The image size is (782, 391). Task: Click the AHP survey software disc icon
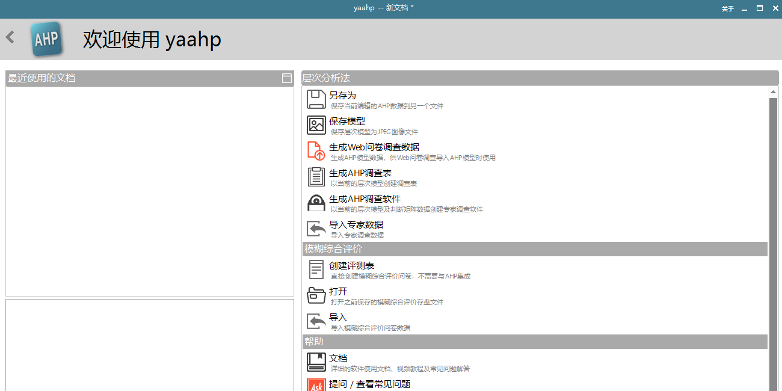click(316, 203)
